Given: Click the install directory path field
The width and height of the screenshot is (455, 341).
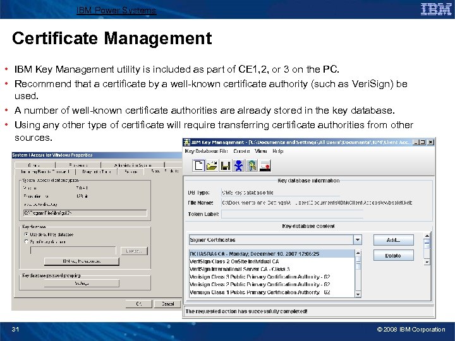Looking at the screenshot, I should [85, 213].
